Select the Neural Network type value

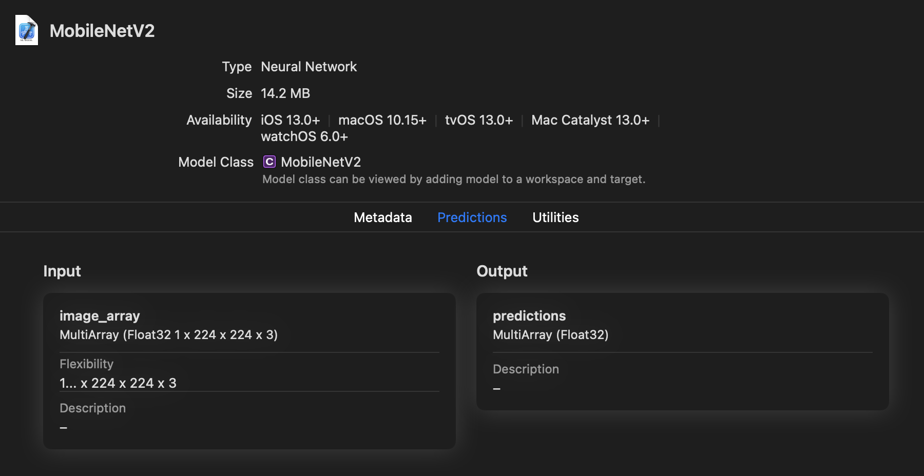coord(309,67)
